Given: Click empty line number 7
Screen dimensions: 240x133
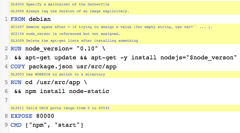Looking at the screenshot, I should point(6,100).
